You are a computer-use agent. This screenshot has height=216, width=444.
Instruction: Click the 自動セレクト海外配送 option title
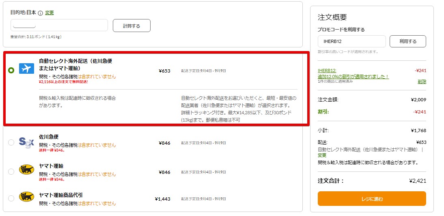pos(75,64)
